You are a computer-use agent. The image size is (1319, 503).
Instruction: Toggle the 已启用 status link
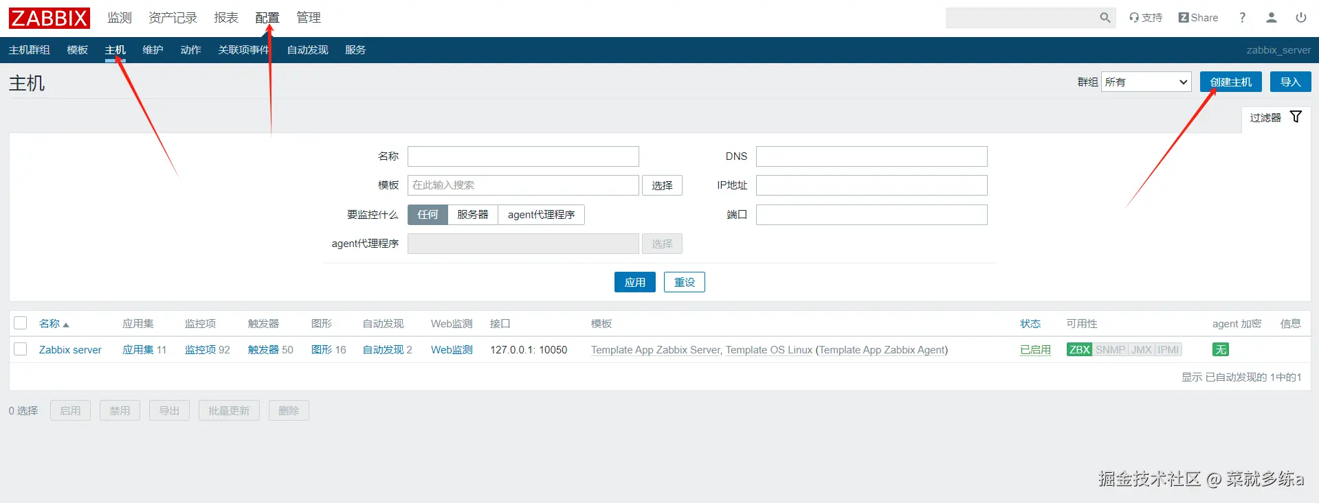click(x=1035, y=350)
